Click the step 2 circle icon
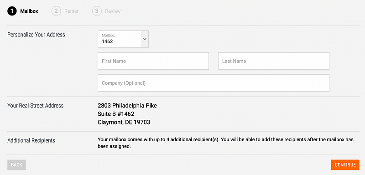The height and width of the screenshot is (175, 365). [x=56, y=11]
